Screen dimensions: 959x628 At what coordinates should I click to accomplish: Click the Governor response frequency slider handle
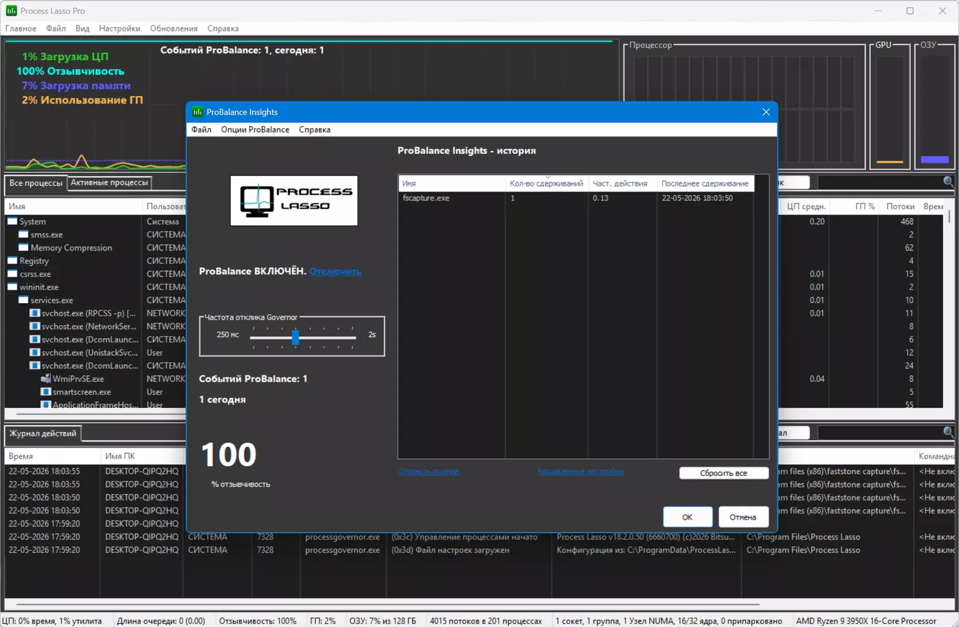click(295, 337)
